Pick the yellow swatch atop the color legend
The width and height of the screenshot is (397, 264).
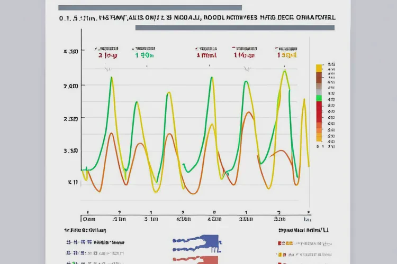[319, 68]
